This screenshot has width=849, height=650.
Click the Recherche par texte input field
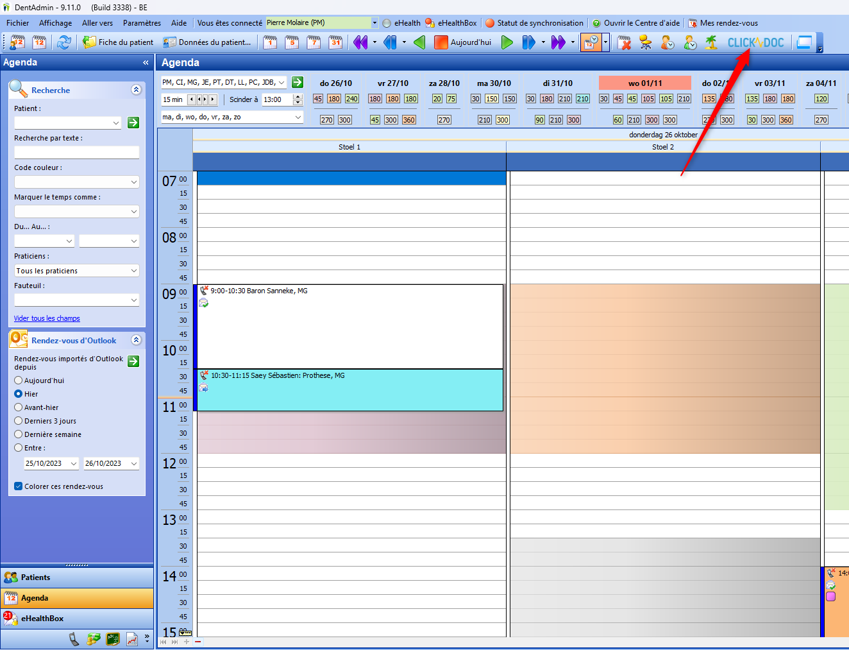pyautogui.click(x=76, y=152)
